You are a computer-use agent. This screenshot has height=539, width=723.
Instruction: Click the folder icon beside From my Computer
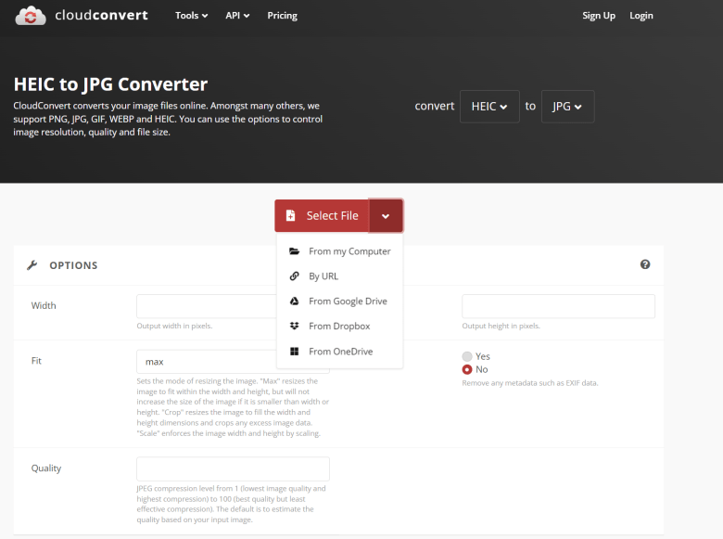tap(294, 251)
